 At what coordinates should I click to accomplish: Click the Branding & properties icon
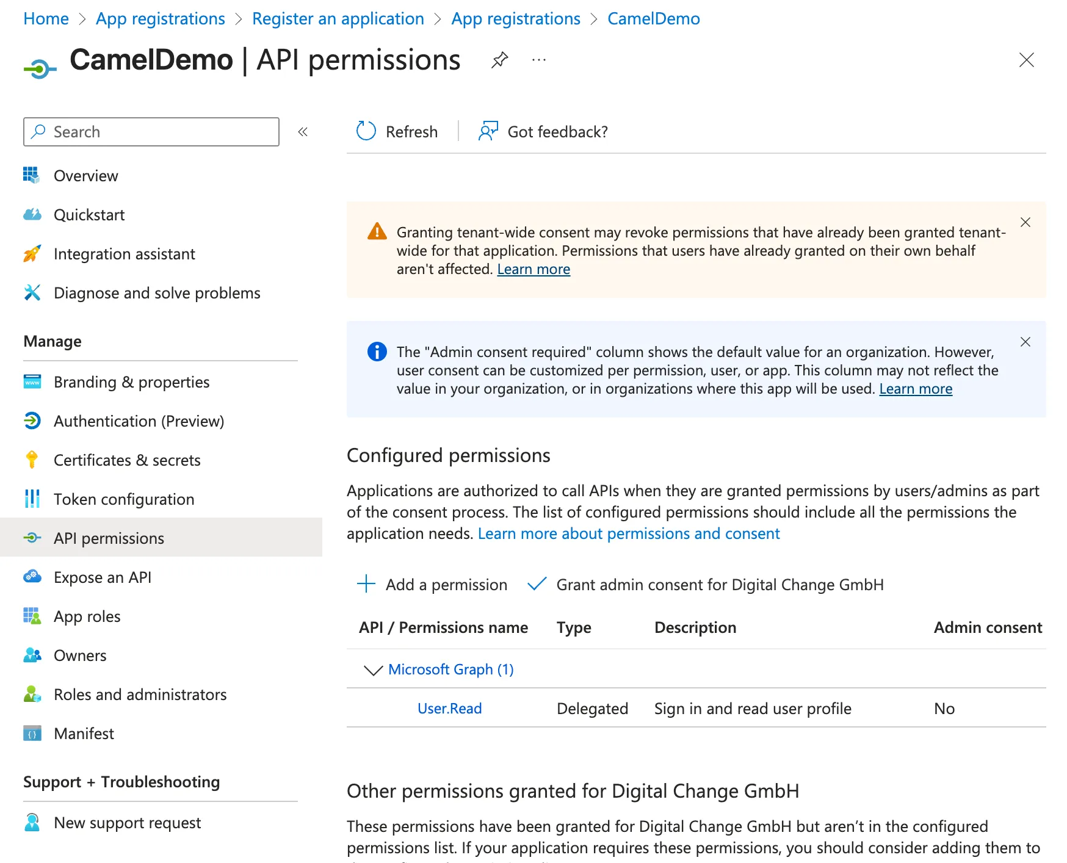tap(32, 381)
